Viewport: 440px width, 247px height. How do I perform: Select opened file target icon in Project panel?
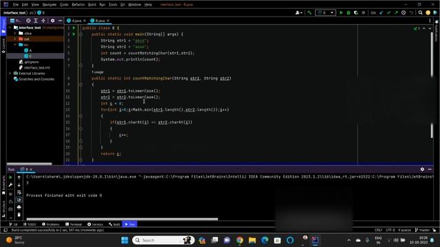click(28, 21)
